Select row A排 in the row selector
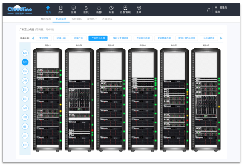 click(x=25, y=53)
